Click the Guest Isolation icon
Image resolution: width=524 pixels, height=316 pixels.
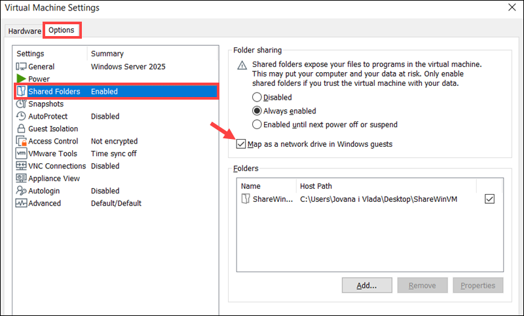[21, 129]
